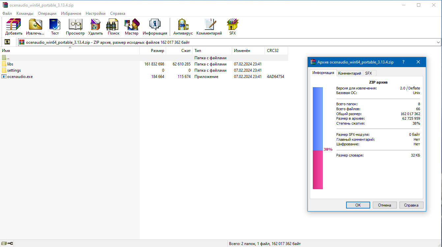This screenshot has width=442, height=247.
Task: Select the Информация tab in dialog
Action: [323, 73]
